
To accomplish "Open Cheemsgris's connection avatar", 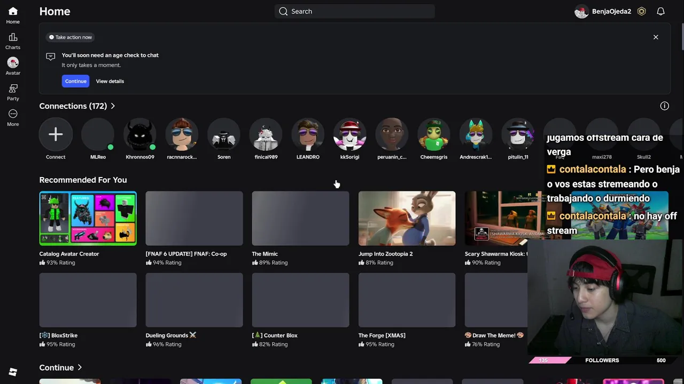I will point(434,134).
